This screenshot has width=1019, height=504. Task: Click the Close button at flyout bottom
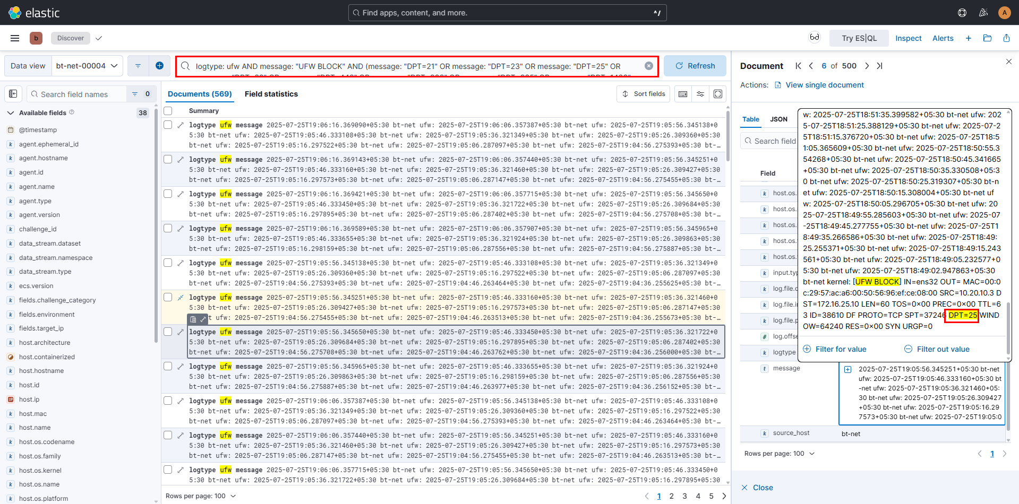point(757,488)
